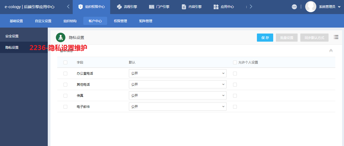Click the list menu icon beside 同步默认方式

tap(336, 37)
